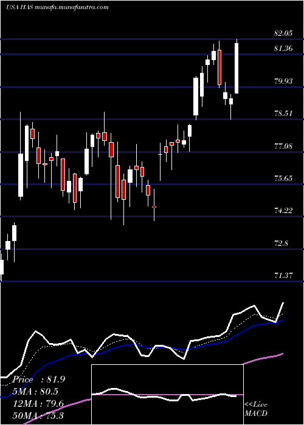Click the '12MA : 79.6' readout
The image size is (304, 425).
[x=38, y=404]
